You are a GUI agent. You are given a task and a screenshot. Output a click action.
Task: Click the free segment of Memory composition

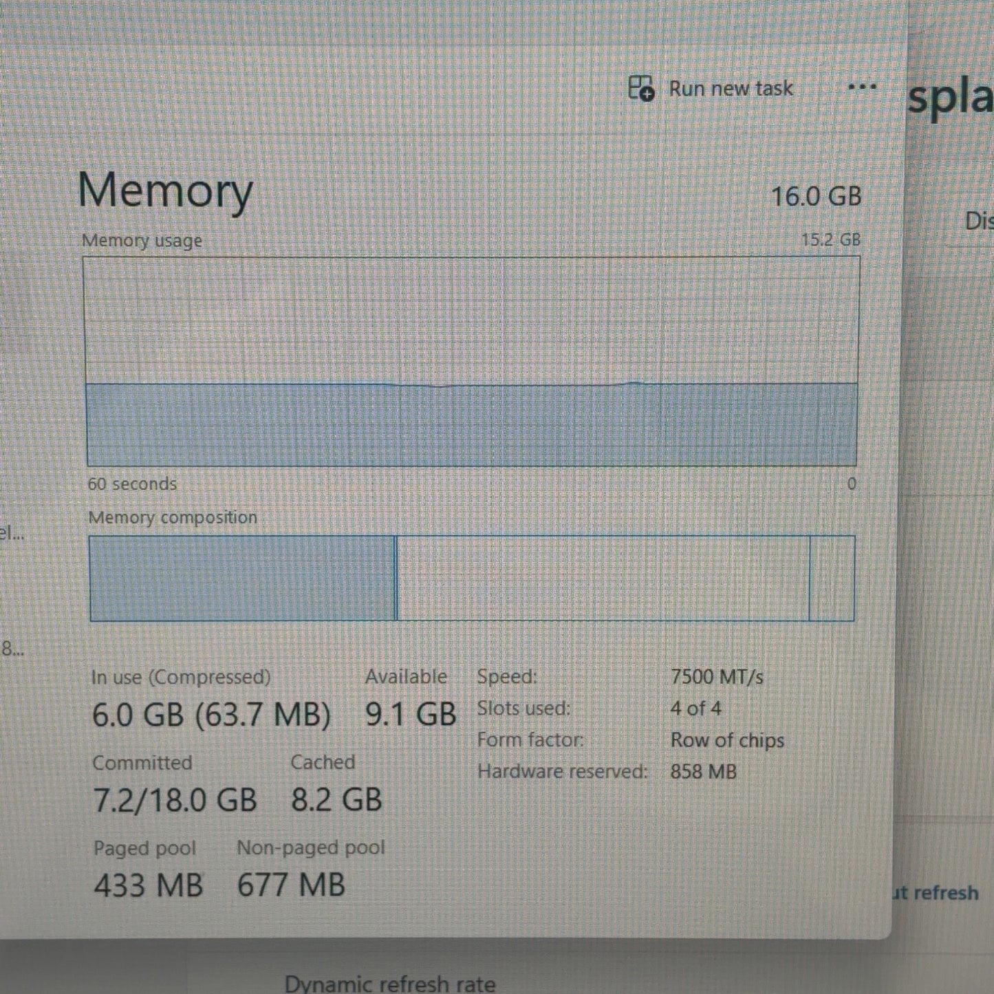coord(833,579)
